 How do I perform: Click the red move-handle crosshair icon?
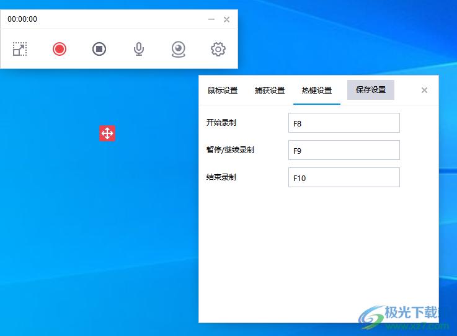[107, 133]
